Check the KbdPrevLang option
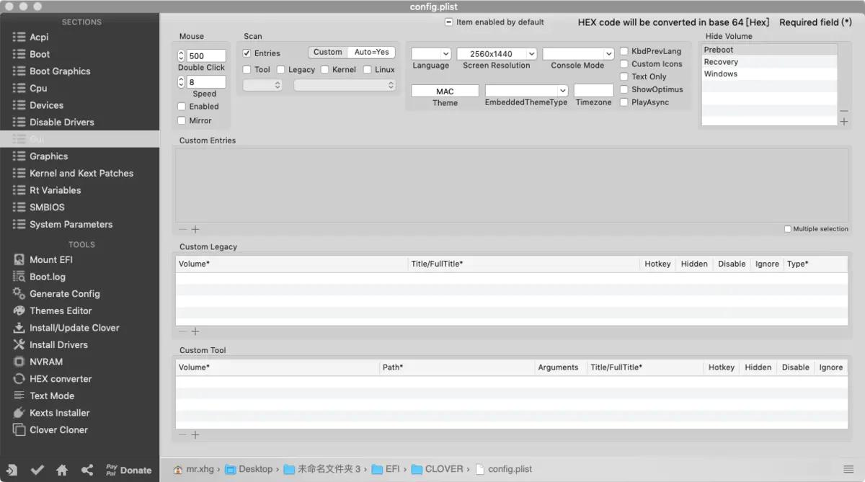This screenshot has width=865, height=482. pyautogui.click(x=623, y=52)
